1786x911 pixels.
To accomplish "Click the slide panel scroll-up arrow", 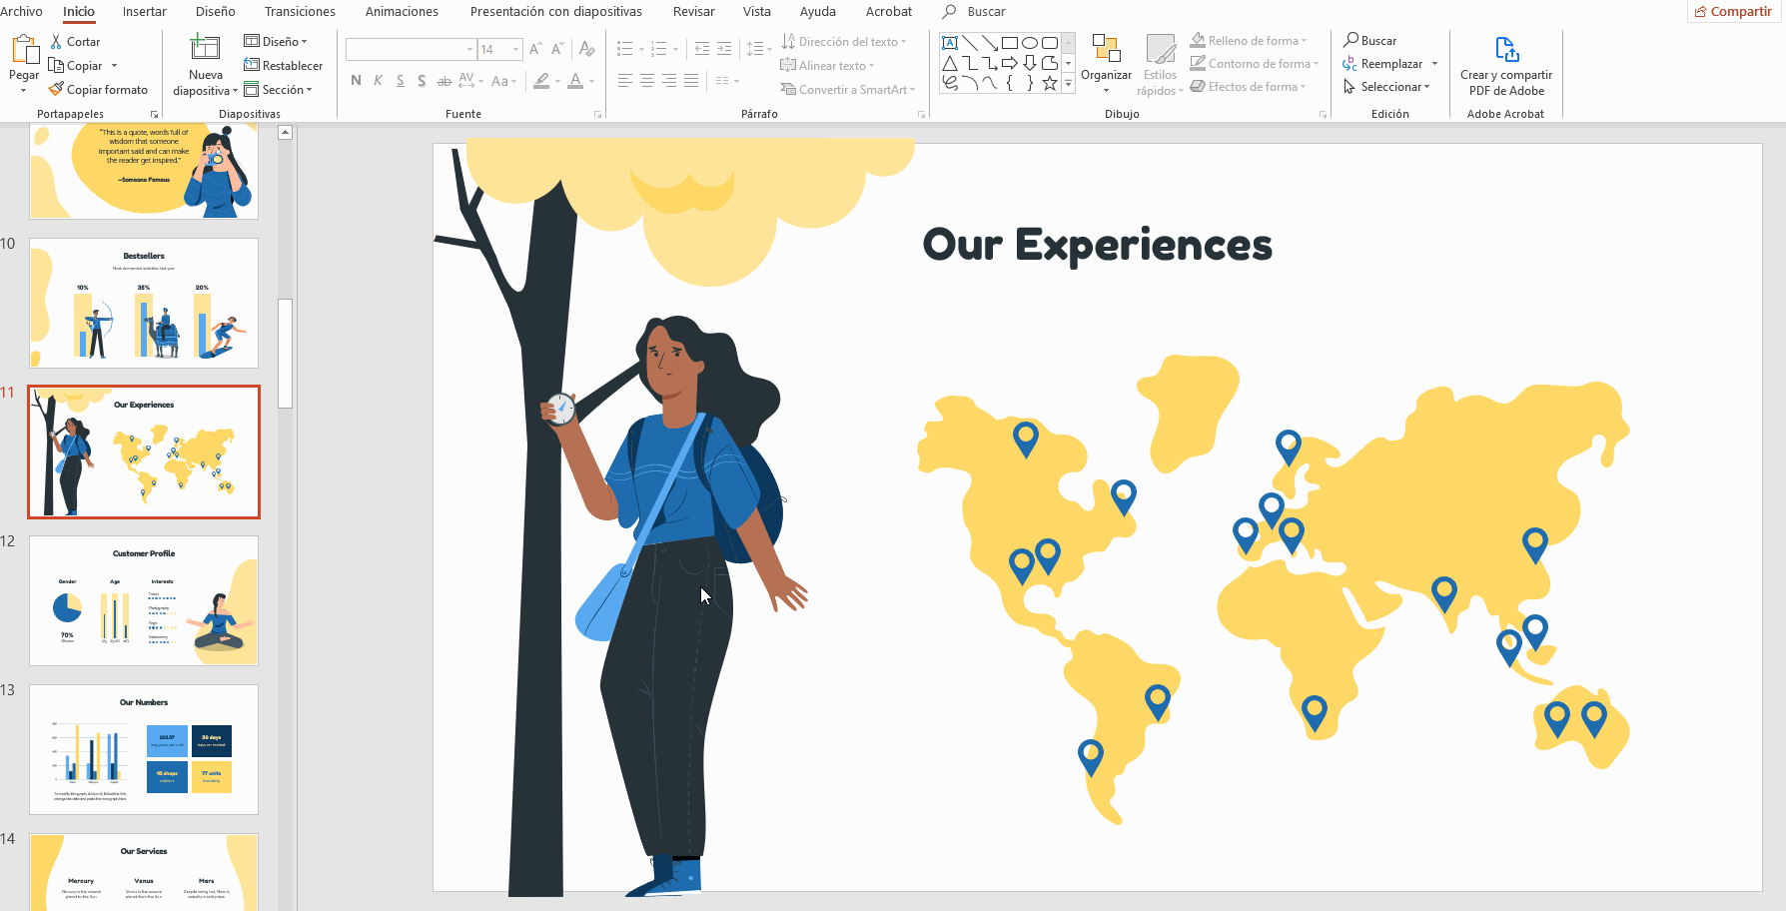I will coord(285,132).
